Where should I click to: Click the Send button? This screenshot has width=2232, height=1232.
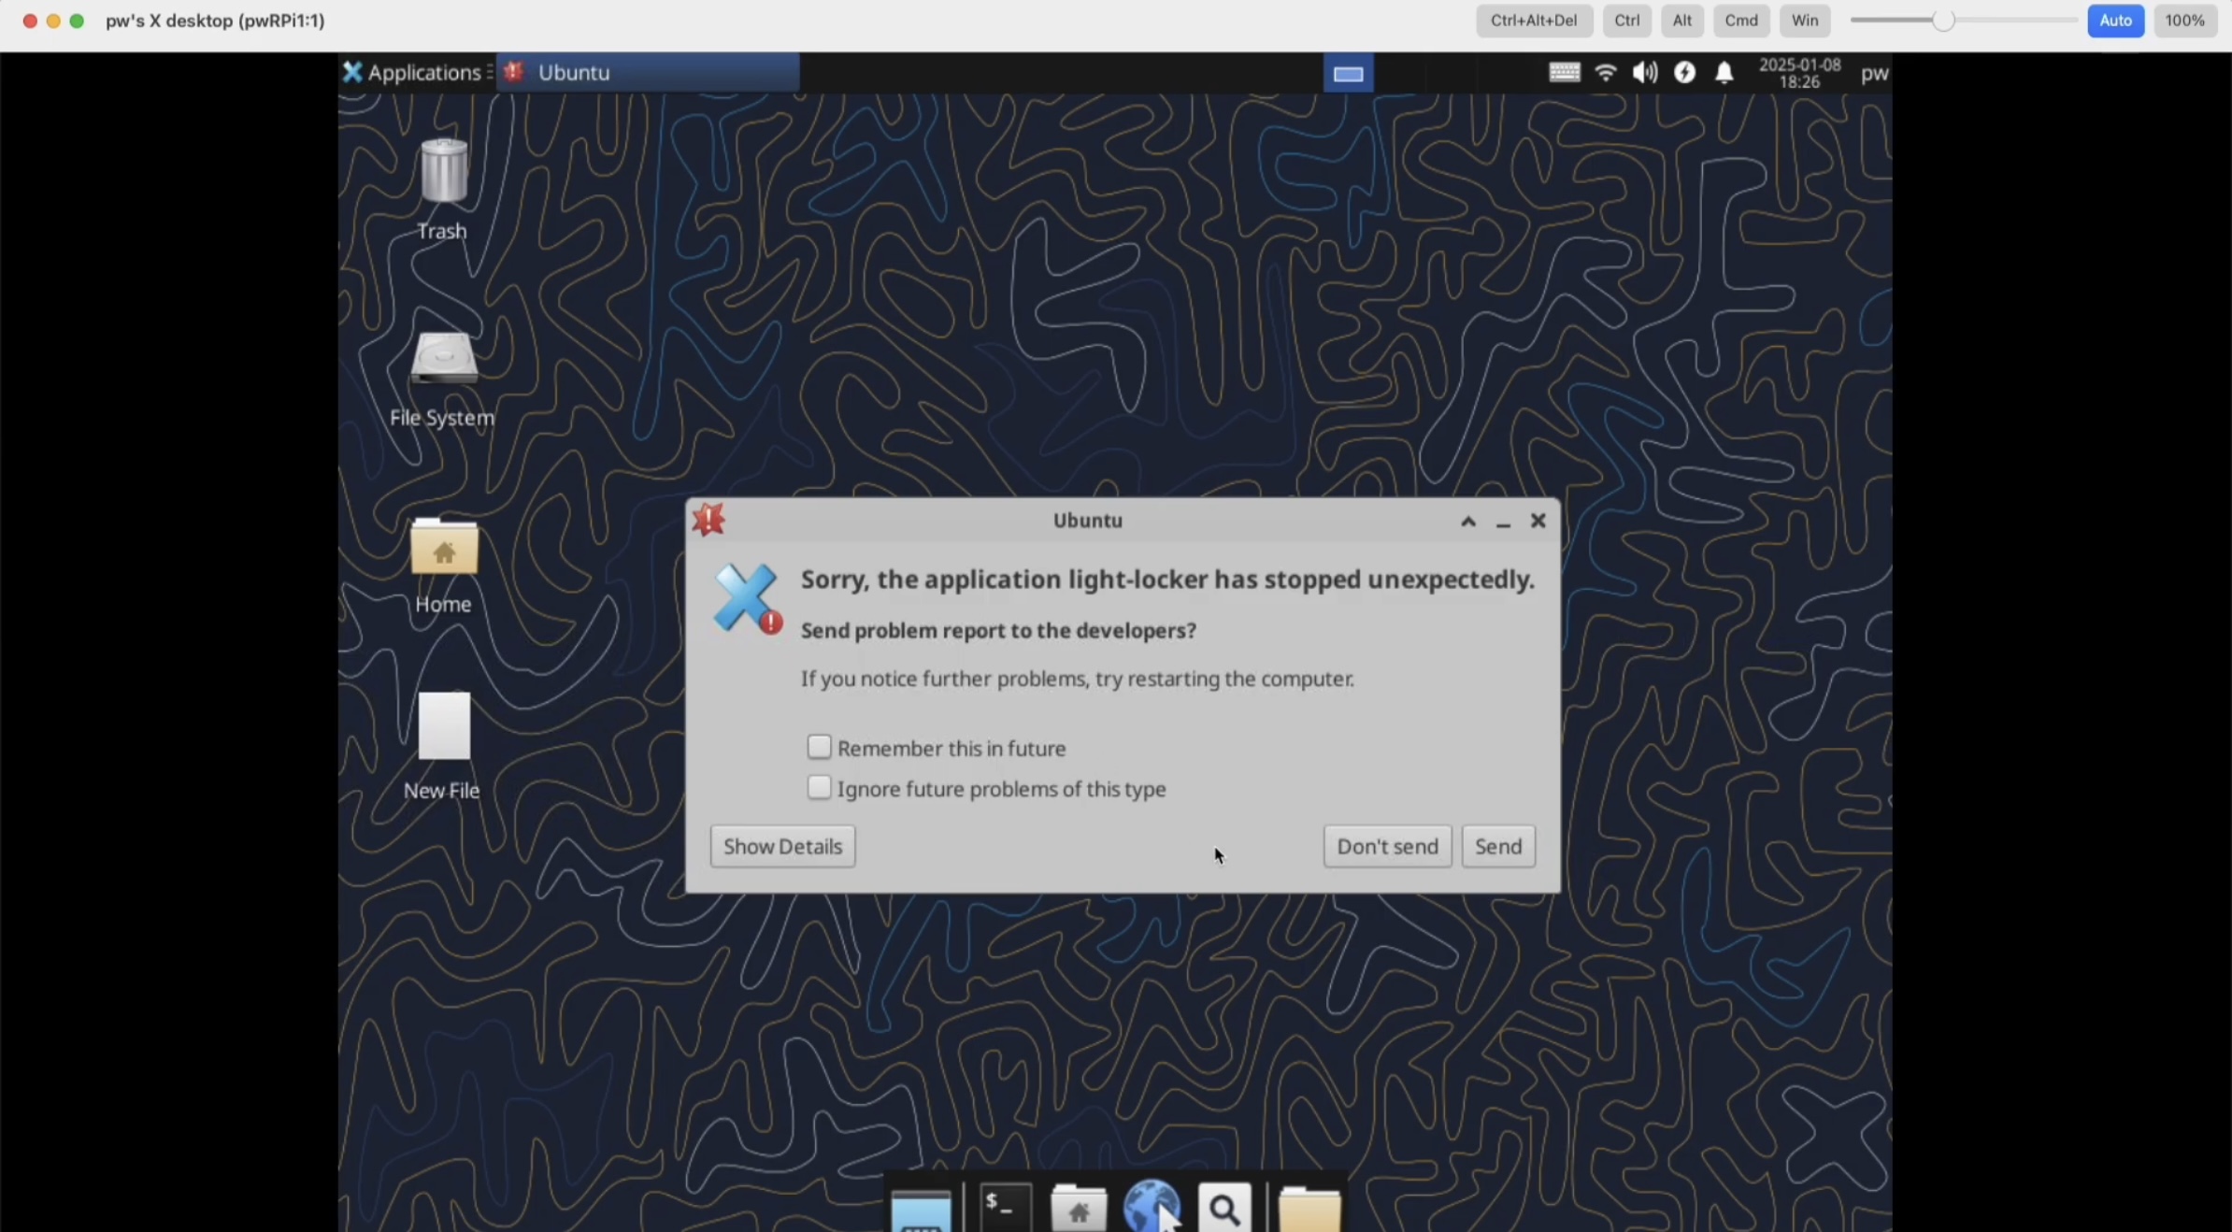click(1497, 846)
